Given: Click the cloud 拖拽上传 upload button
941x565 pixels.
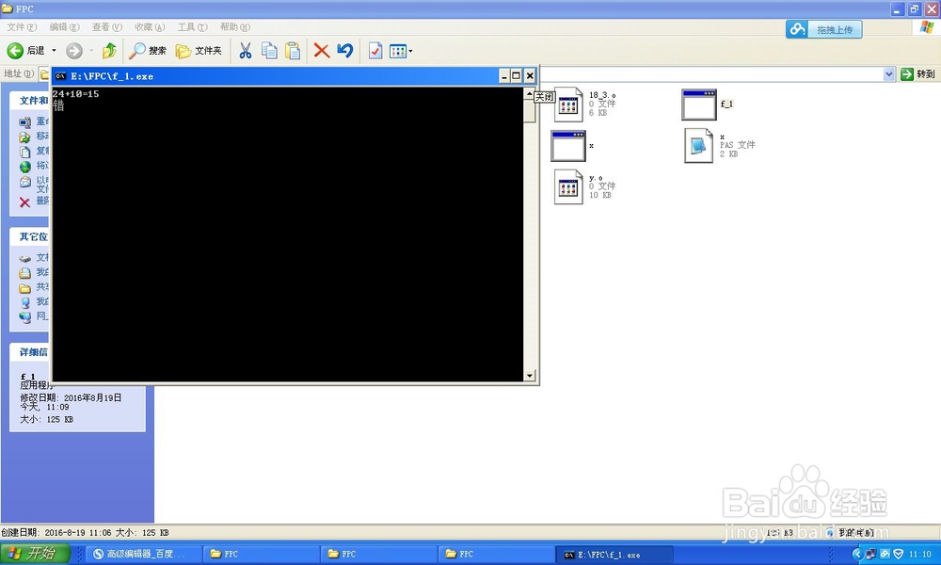Looking at the screenshot, I should coord(824,29).
